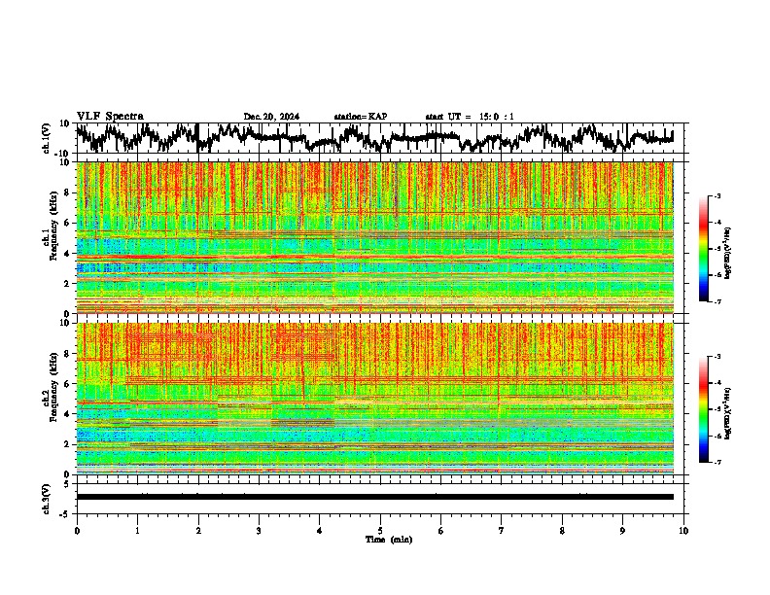Click the "ch.1(V)" waveform axis label

47,138
